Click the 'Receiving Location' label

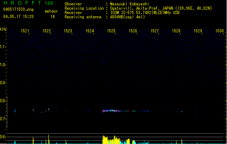[84, 8]
